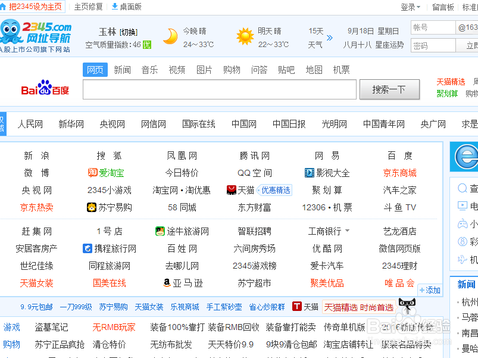
Task: Open the 登录 dropdown menu
Action: pos(410,7)
